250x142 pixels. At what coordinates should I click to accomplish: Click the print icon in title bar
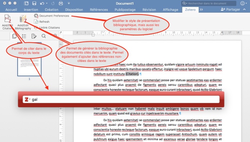pyautogui.click(x=61, y=3)
